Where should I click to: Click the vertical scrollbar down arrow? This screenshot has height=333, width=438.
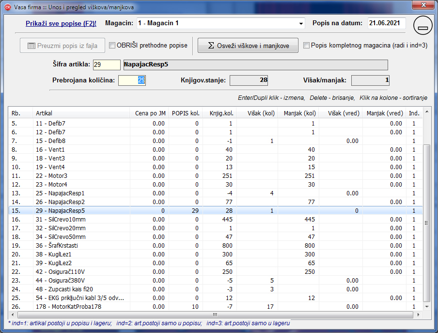(426, 307)
